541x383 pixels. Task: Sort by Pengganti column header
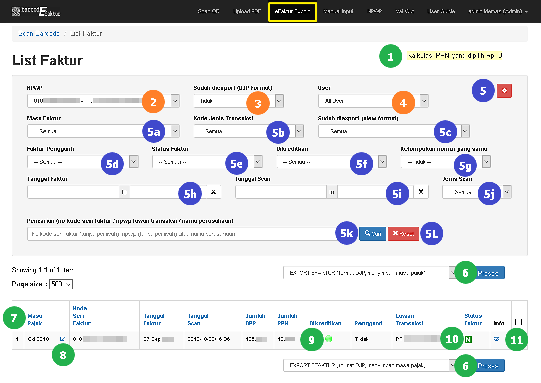coord(369,323)
